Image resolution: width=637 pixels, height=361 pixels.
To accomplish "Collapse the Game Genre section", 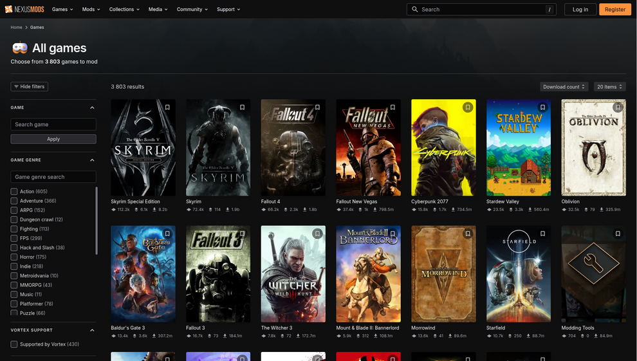I will click(x=92, y=160).
